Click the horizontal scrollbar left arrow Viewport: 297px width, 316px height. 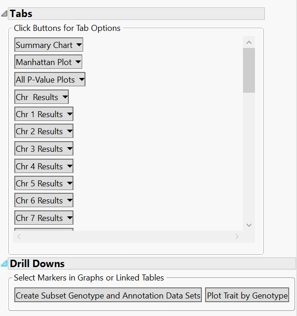[x=19, y=237]
